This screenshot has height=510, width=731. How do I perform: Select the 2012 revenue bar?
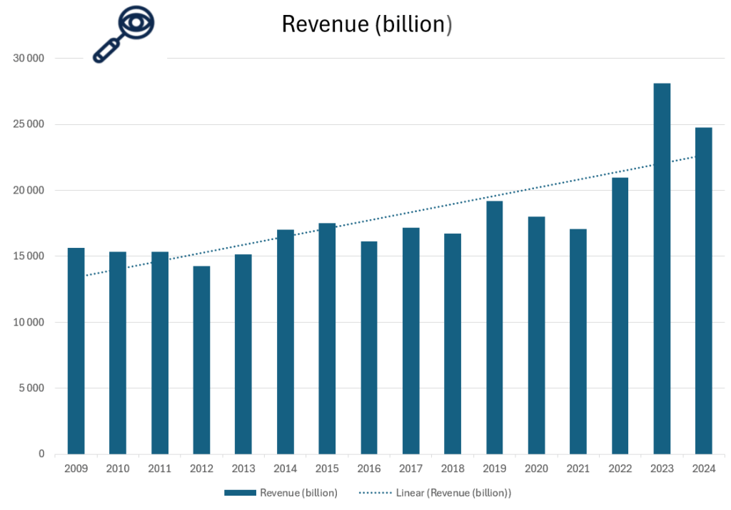[201, 359]
